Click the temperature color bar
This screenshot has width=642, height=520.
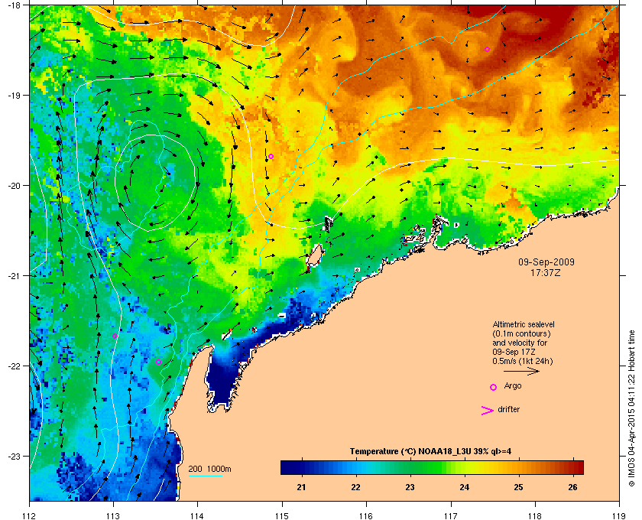432,467
